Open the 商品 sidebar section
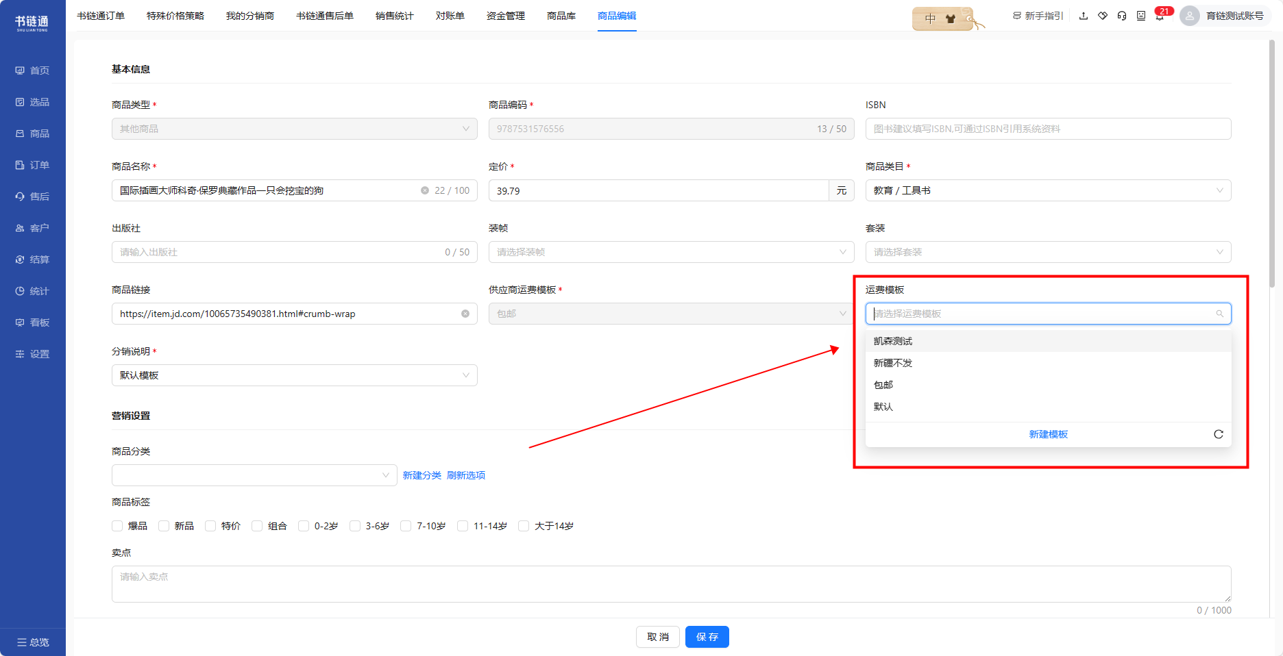This screenshot has width=1283, height=656. 32,134
